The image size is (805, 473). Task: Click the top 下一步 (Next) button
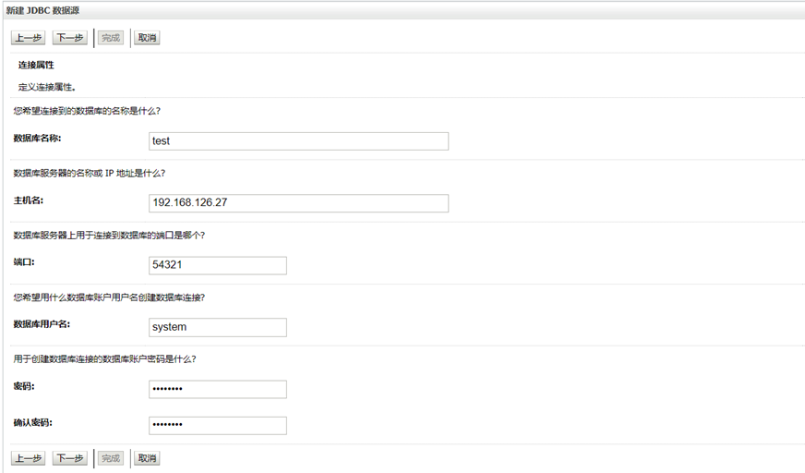pyautogui.click(x=69, y=38)
